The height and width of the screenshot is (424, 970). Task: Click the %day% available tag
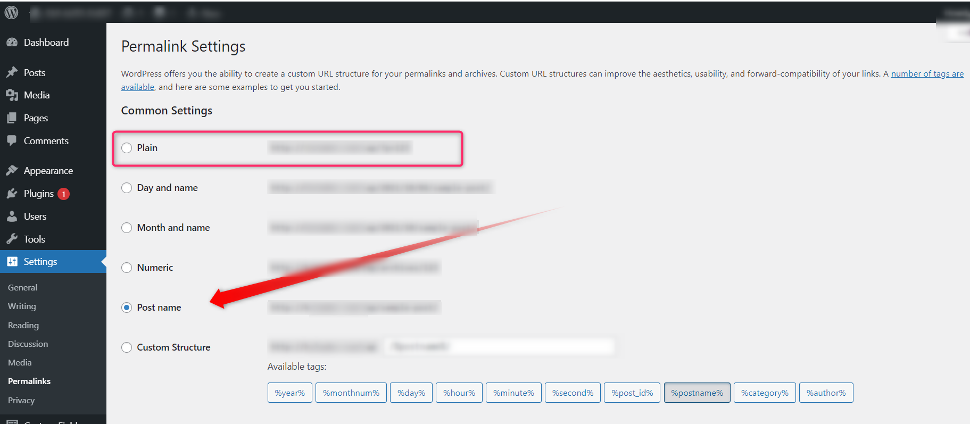point(411,393)
